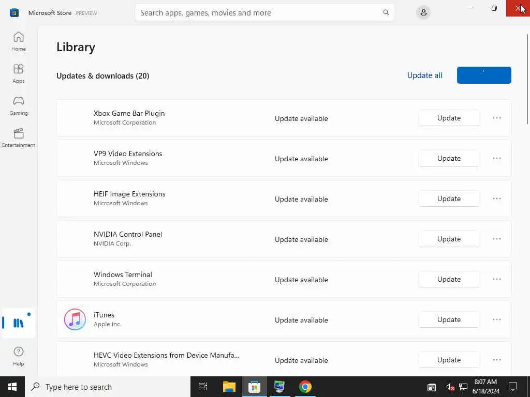This screenshot has height=397, width=530.
Task: Open more options for VP9 Video Extensions
Action: (x=496, y=158)
